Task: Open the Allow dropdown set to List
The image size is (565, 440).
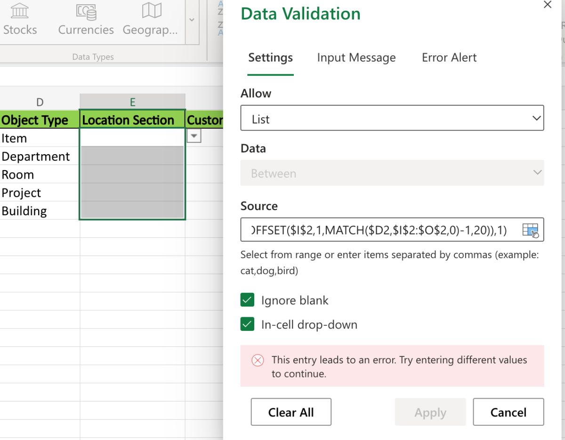Action: 392,118
